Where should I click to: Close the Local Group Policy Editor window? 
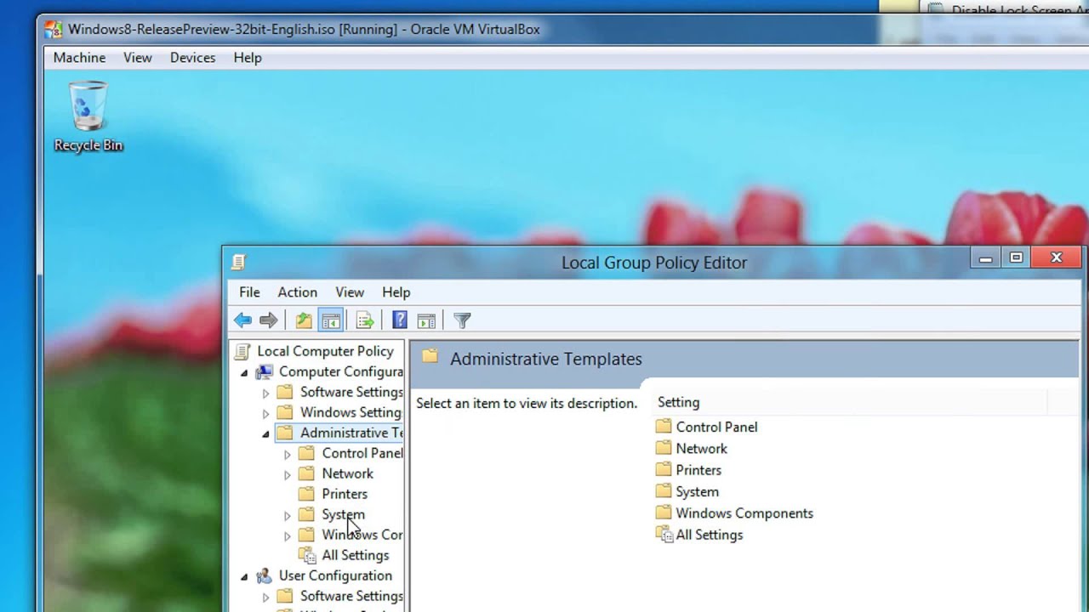(x=1056, y=258)
